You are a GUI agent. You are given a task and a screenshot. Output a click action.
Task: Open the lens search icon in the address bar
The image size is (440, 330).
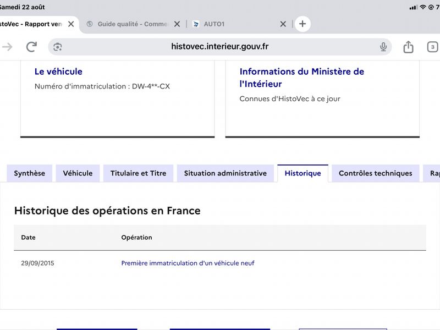coord(58,47)
